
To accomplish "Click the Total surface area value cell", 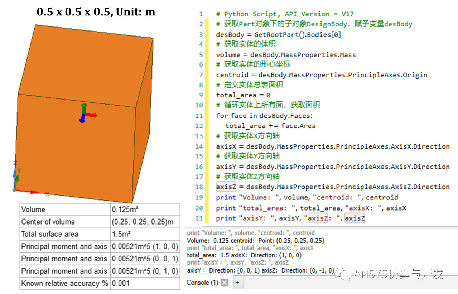I will coord(145,234).
